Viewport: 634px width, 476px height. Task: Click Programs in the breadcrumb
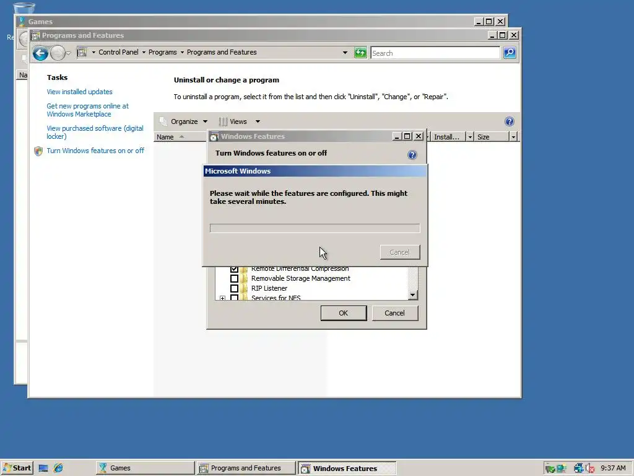[x=163, y=52]
